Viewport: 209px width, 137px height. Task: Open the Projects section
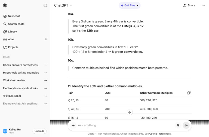click(13, 47)
